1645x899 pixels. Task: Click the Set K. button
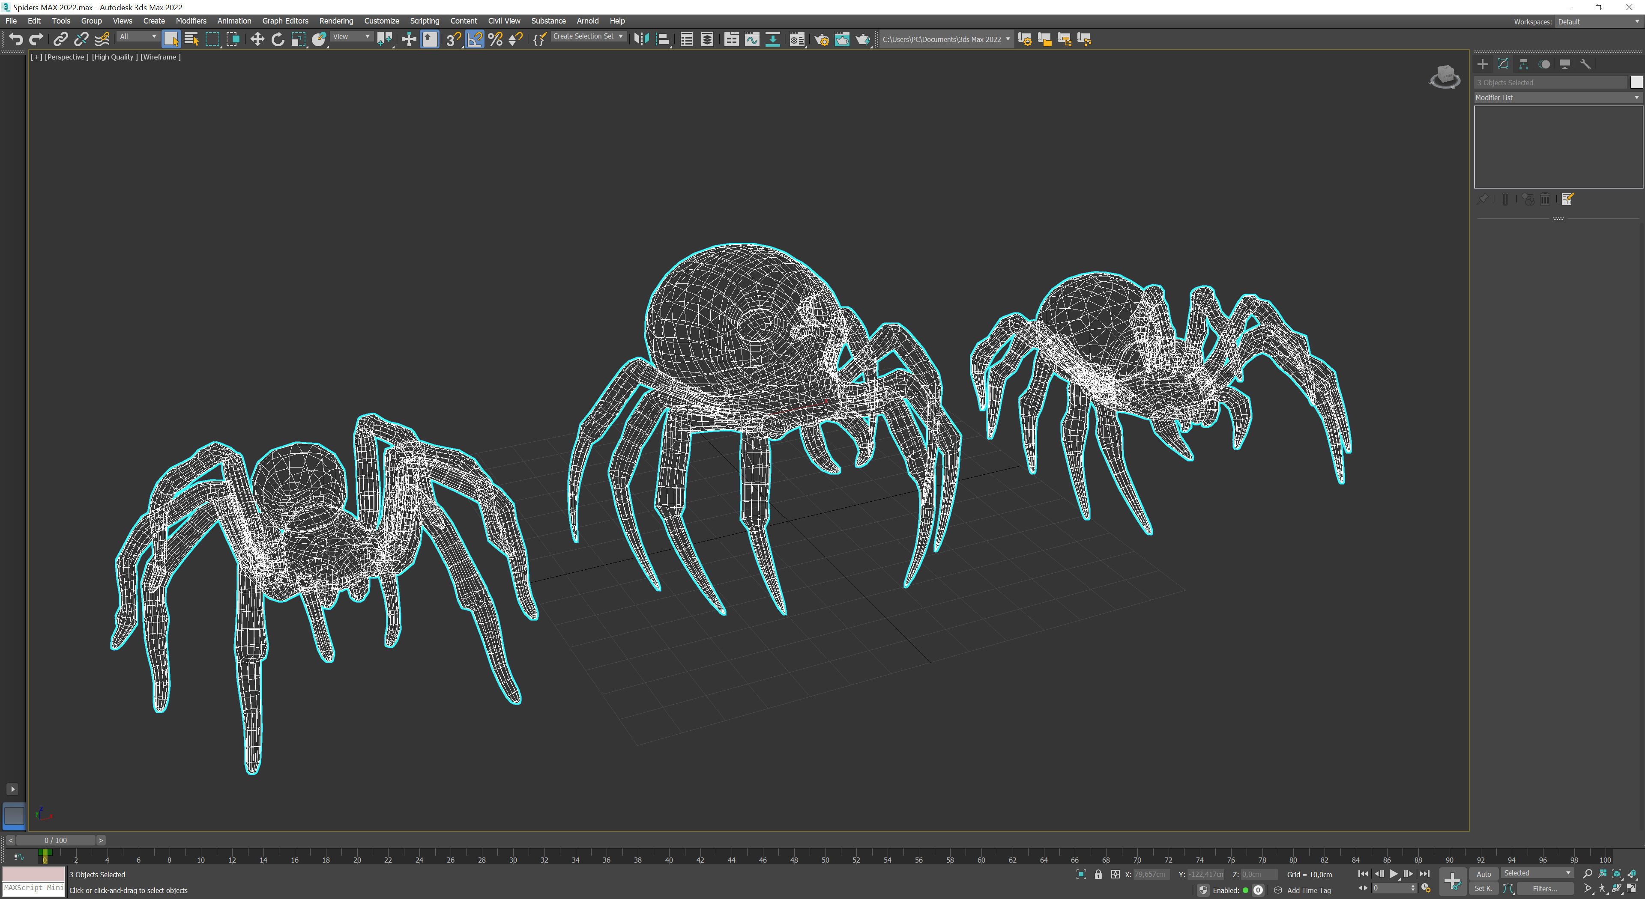click(x=1483, y=888)
